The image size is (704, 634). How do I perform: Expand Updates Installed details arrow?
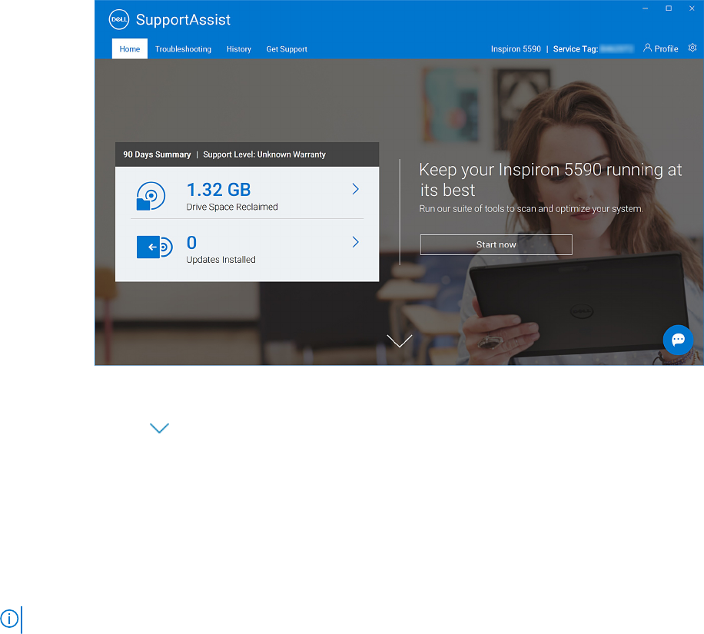tap(356, 242)
